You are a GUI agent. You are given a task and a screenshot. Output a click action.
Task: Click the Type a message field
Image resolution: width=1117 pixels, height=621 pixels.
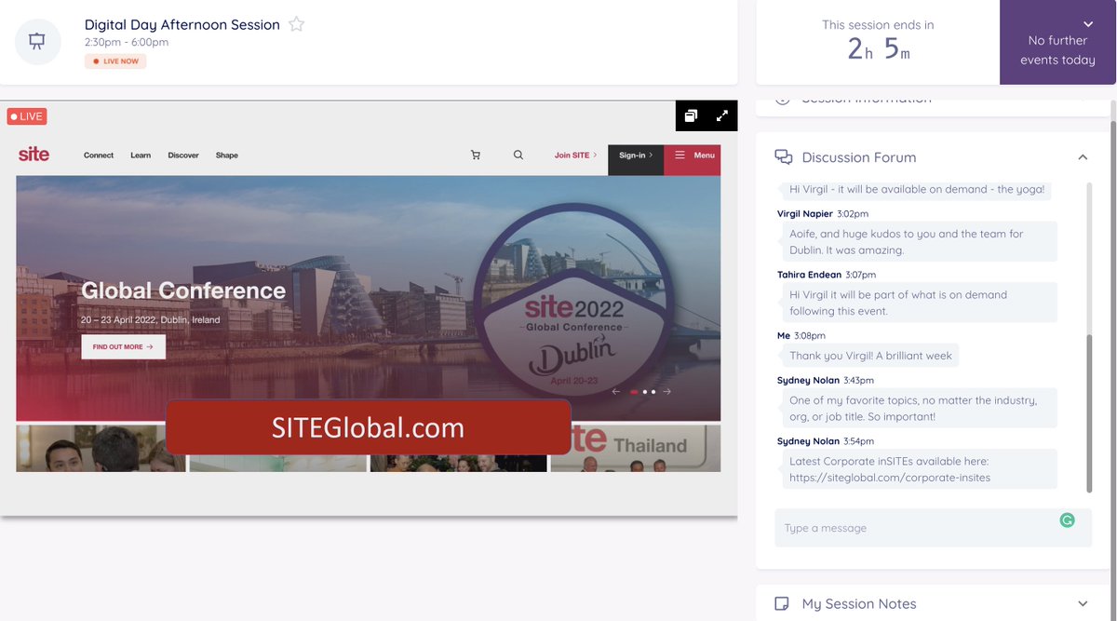pos(934,528)
